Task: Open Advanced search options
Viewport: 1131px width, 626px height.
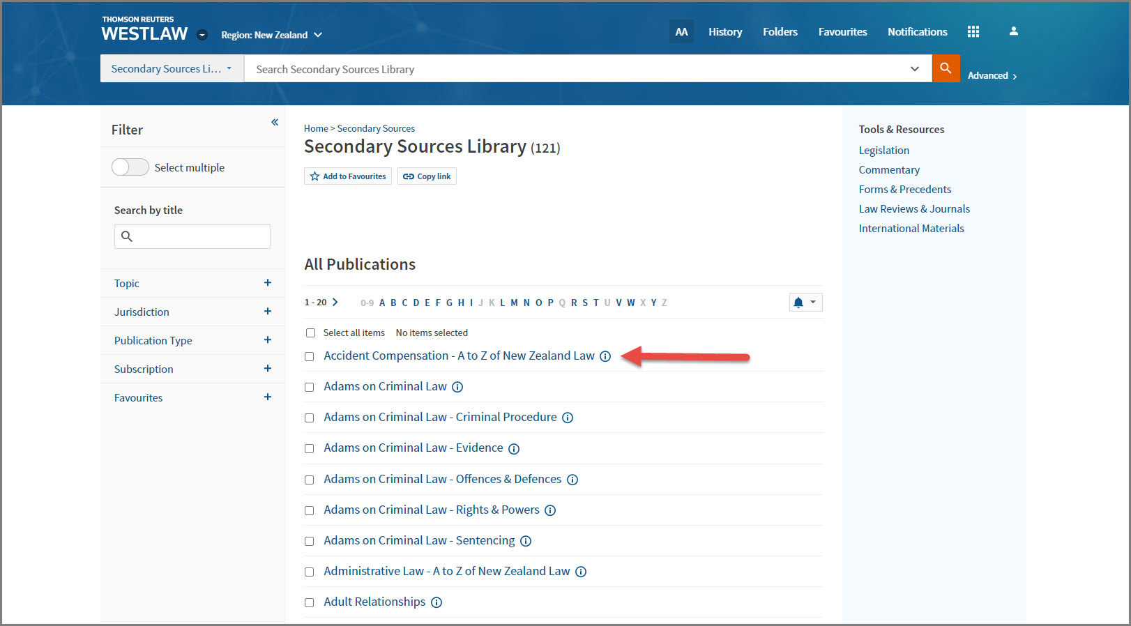Action: point(992,75)
